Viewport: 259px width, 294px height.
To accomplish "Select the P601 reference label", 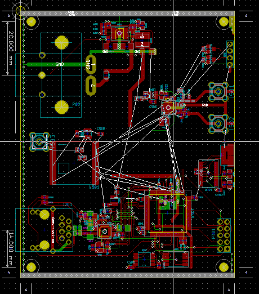I will (77, 104).
